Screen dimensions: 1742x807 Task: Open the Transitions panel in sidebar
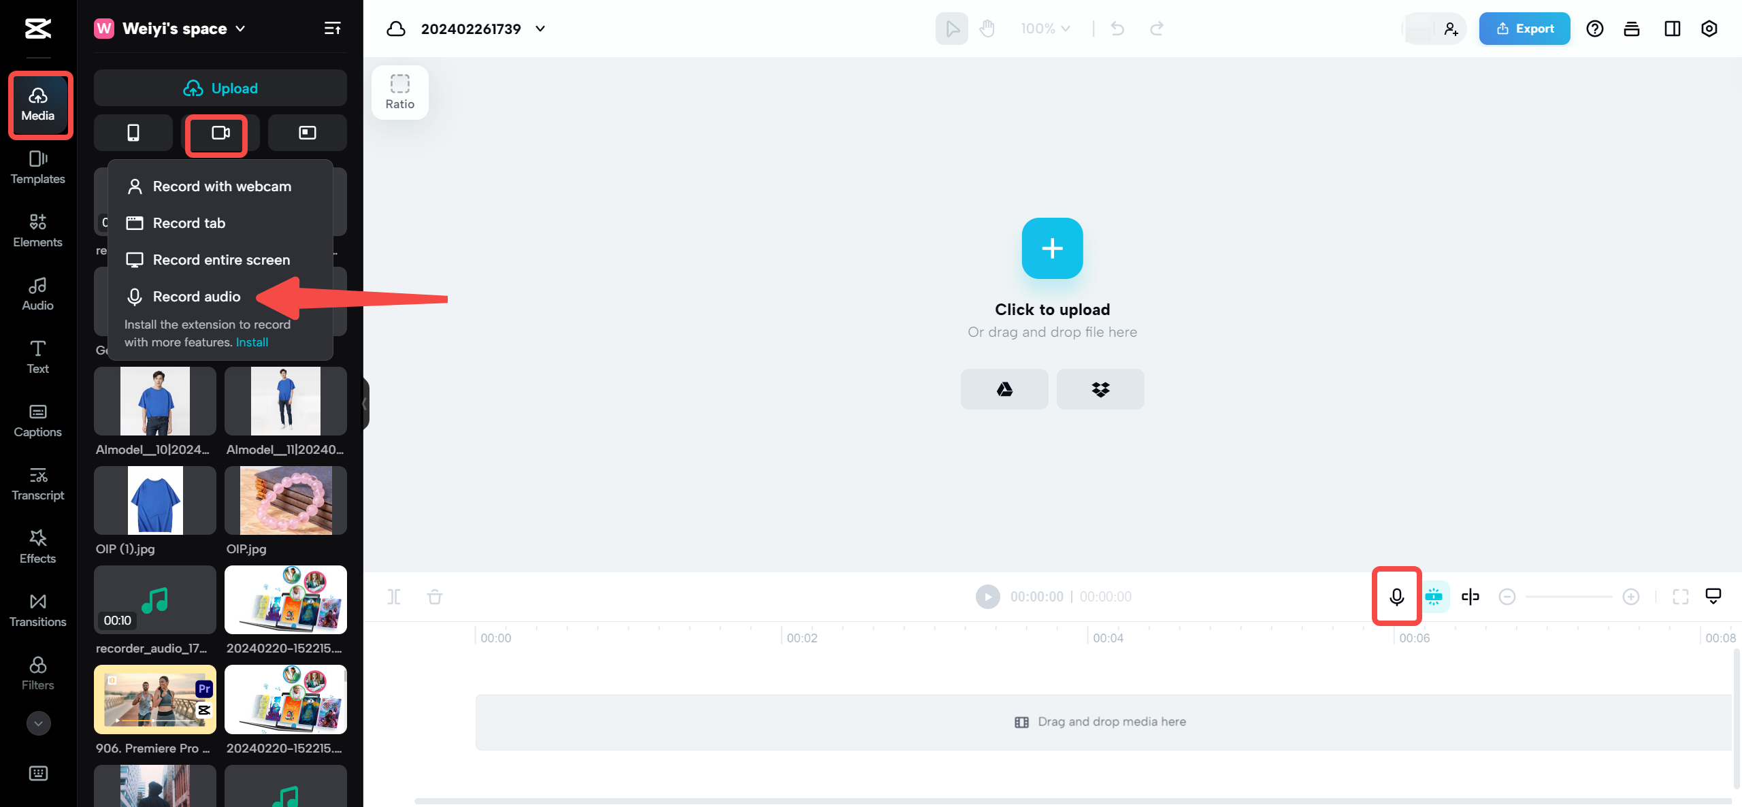(38, 610)
